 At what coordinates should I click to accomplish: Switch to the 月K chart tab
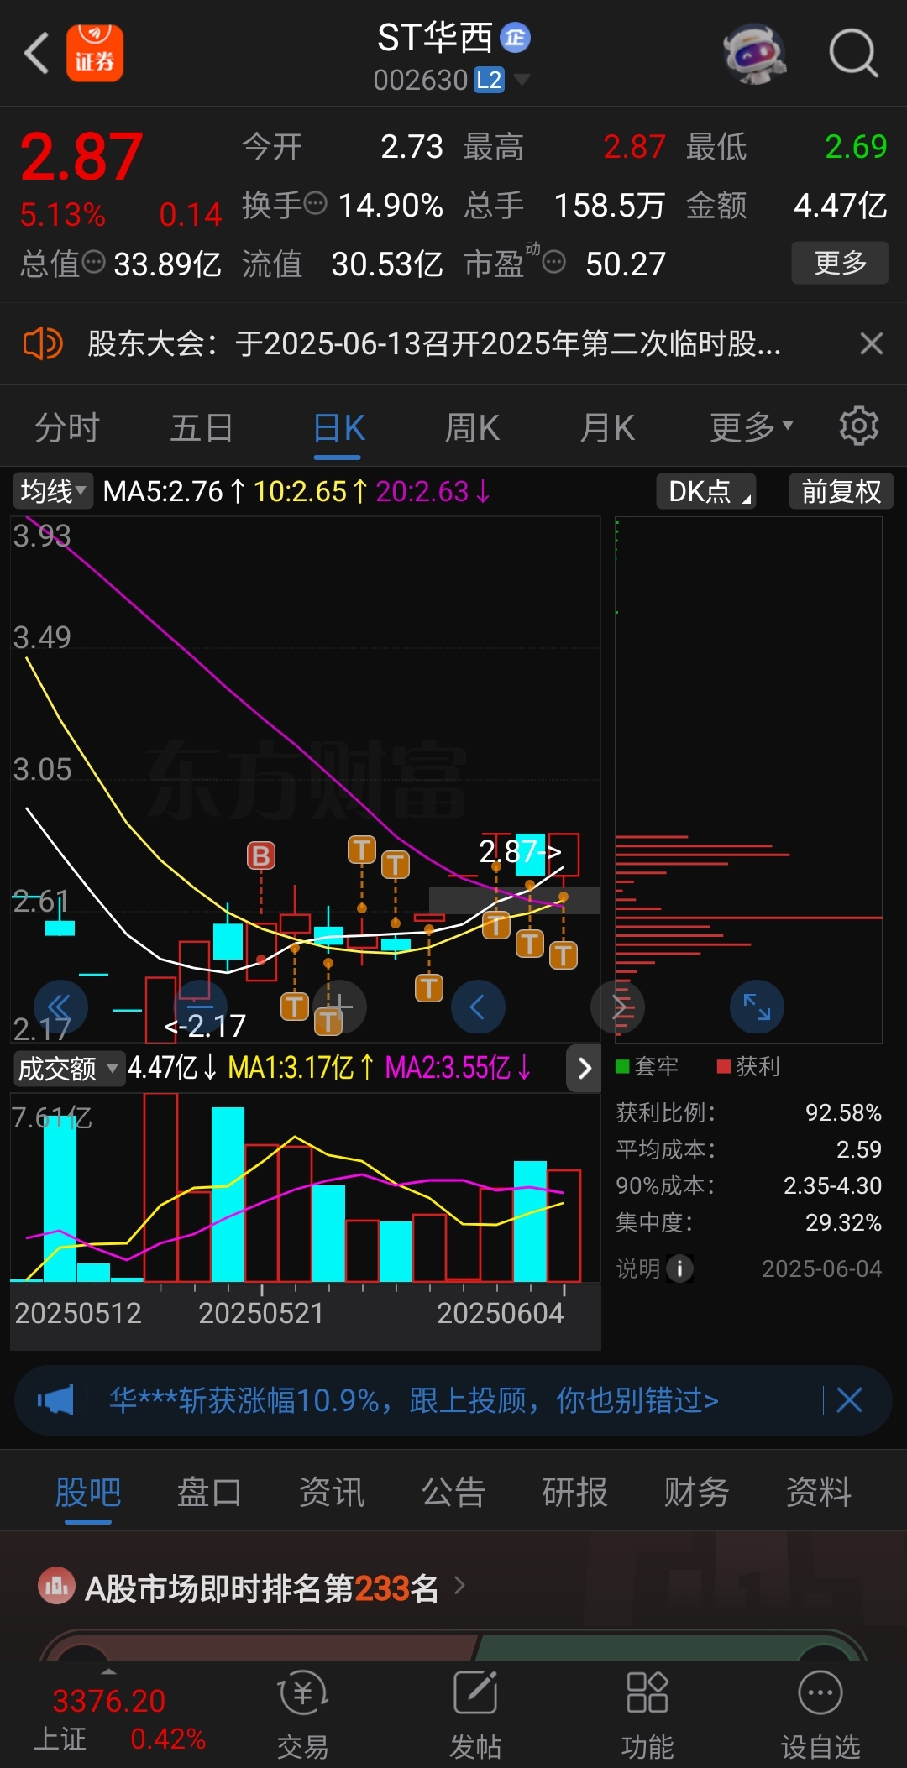tap(607, 428)
